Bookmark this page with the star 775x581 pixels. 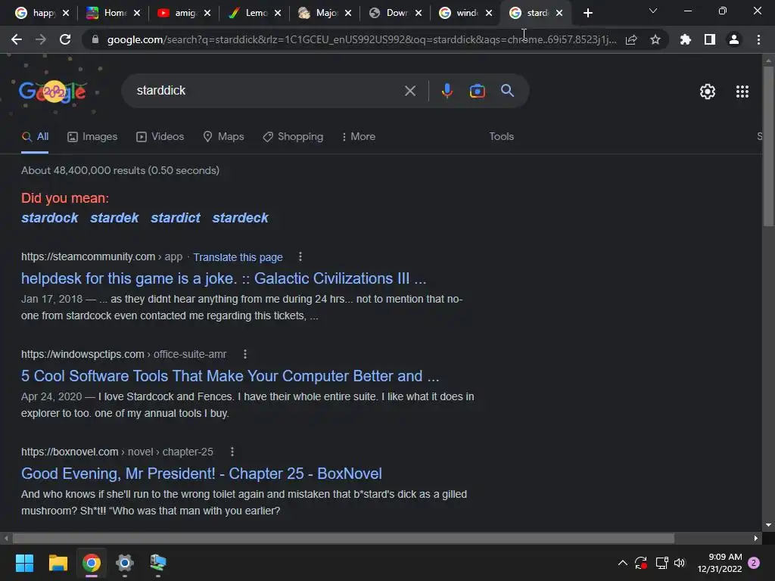click(x=655, y=39)
